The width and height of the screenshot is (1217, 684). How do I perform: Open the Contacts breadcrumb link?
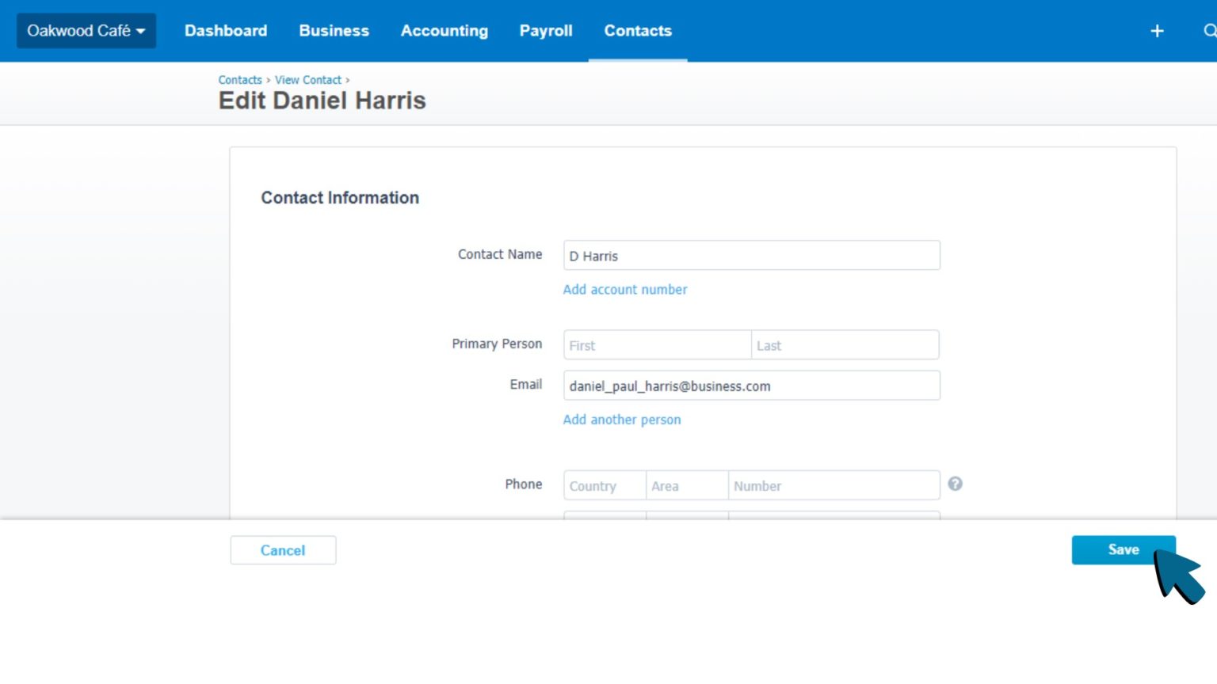(x=240, y=79)
